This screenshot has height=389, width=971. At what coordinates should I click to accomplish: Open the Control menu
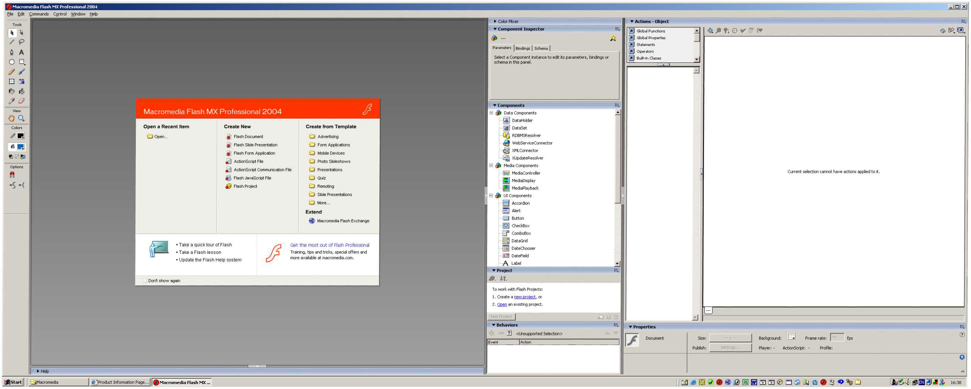[x=60, y=14]
